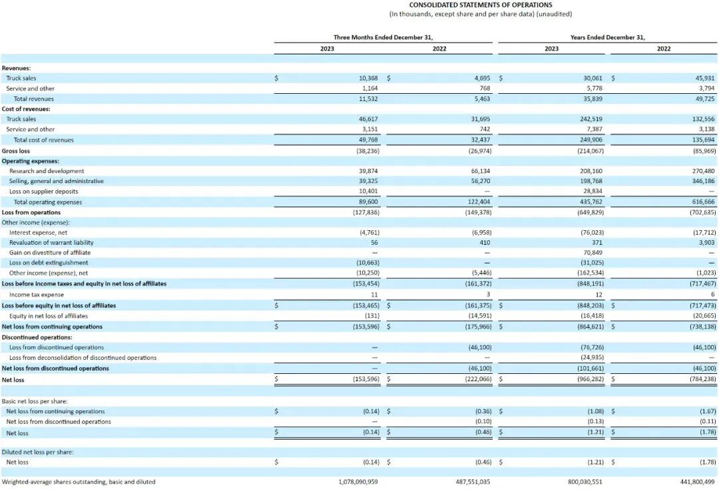The height and width of the screenshot is (489, 719).
Task: Click the 'Gross loss' row label
Action: (15, 151)
